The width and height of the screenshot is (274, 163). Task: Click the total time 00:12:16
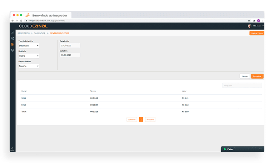[94, 112]
